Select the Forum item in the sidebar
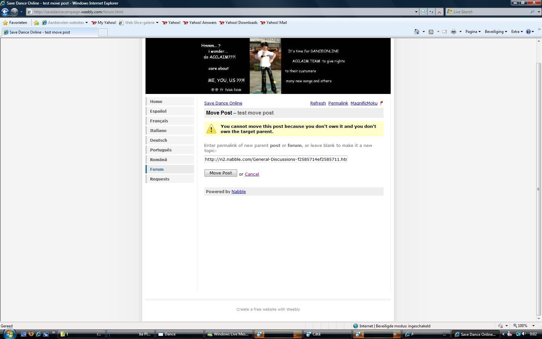This screenshot has width=542, height=339. click(157, 169)
